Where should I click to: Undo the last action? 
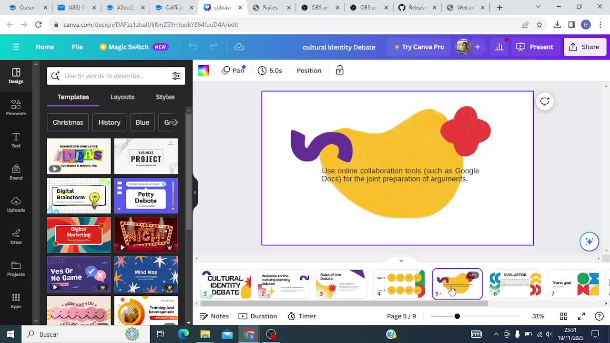click(x=193, y=47)
